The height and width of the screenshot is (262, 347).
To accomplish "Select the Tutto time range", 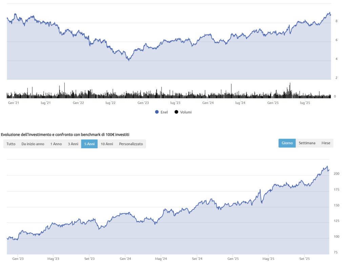I will [11, 144].
